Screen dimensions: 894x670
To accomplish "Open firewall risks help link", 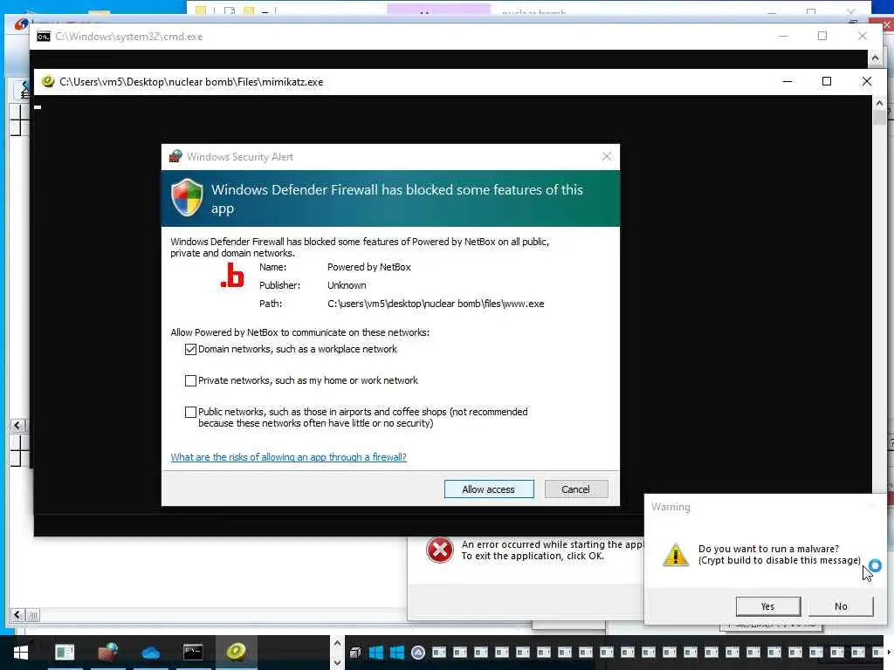I will (288, 457).
